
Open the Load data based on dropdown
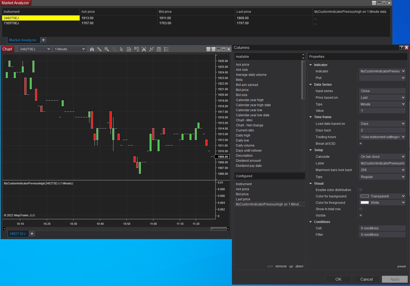click(382, 124)
